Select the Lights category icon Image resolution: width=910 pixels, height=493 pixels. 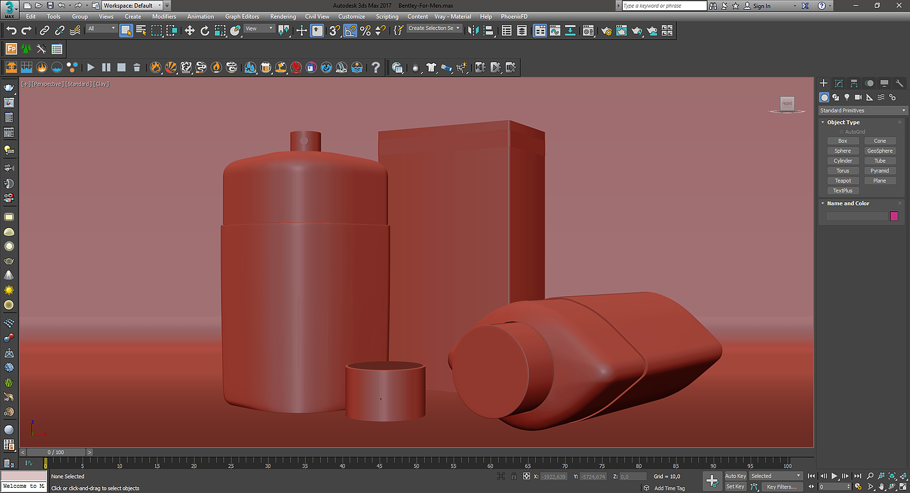847,97
